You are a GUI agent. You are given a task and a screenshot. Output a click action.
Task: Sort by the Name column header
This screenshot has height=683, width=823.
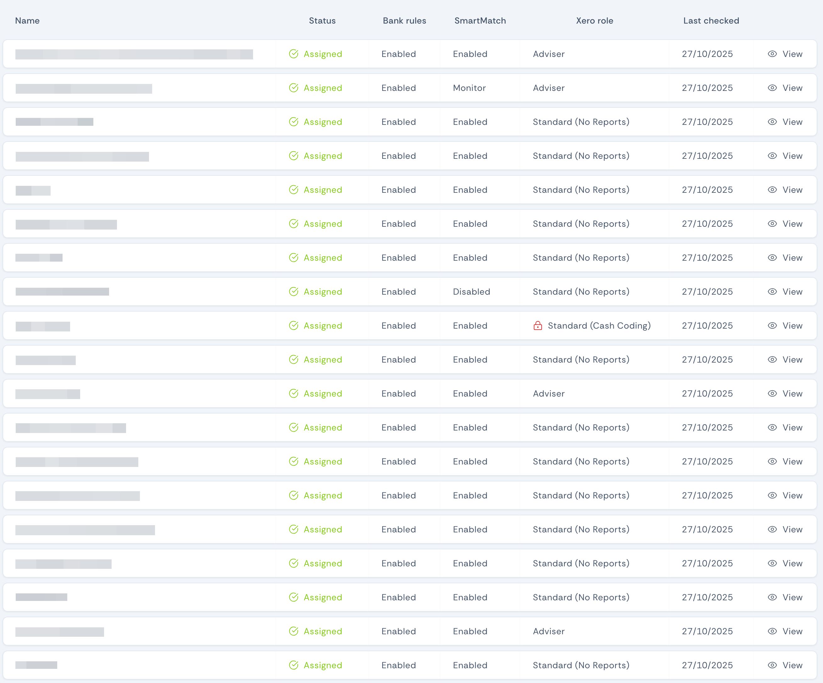tap(27, 20)
